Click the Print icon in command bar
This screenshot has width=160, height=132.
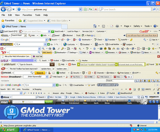[117, 26]
